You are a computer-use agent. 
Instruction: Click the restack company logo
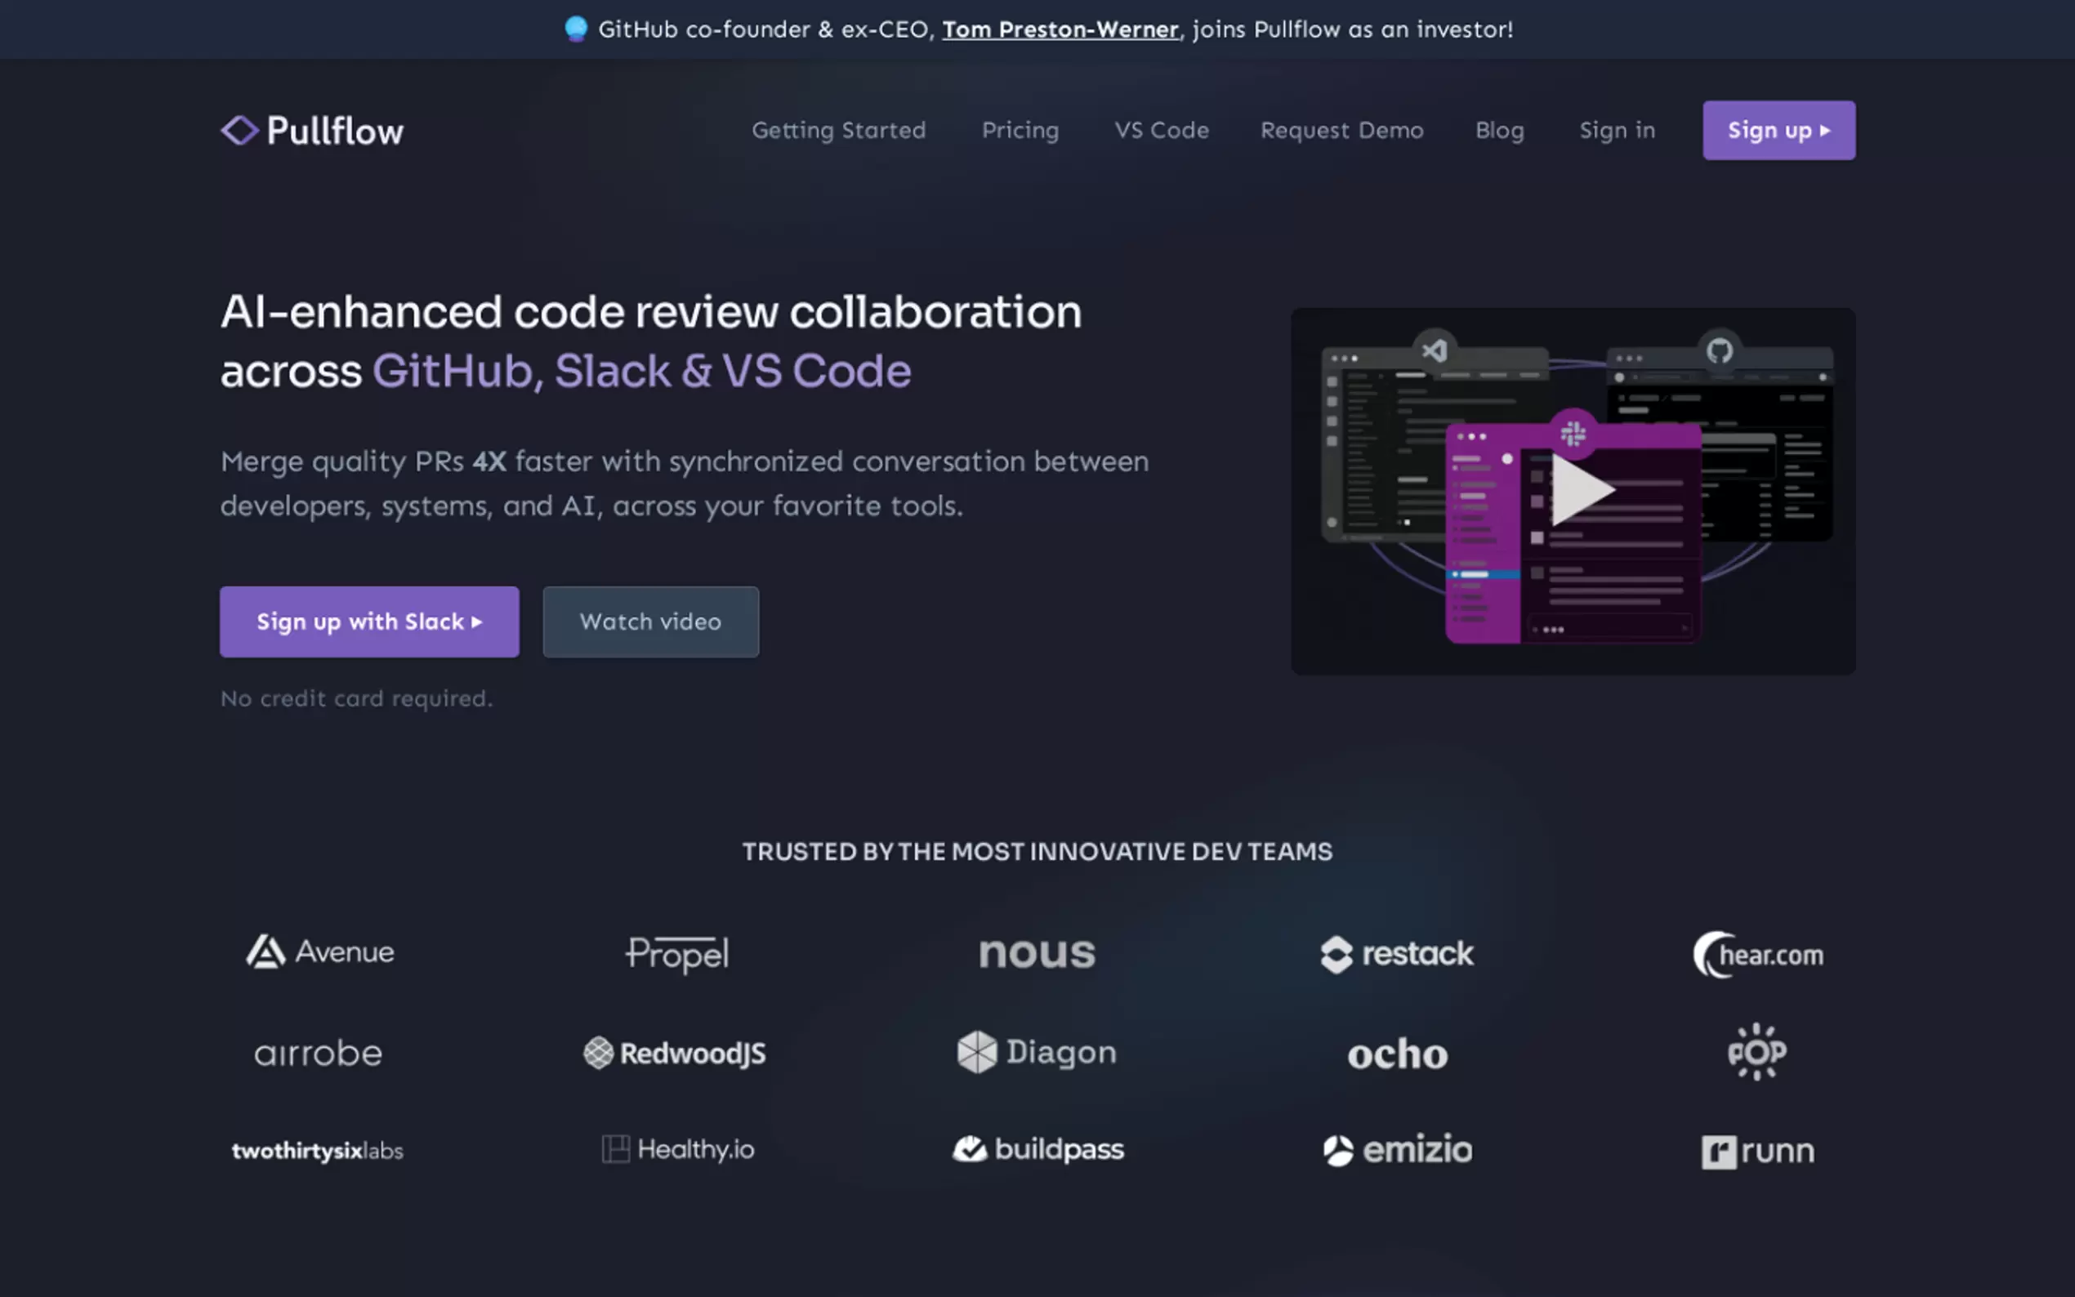(x=1396, y=954)
